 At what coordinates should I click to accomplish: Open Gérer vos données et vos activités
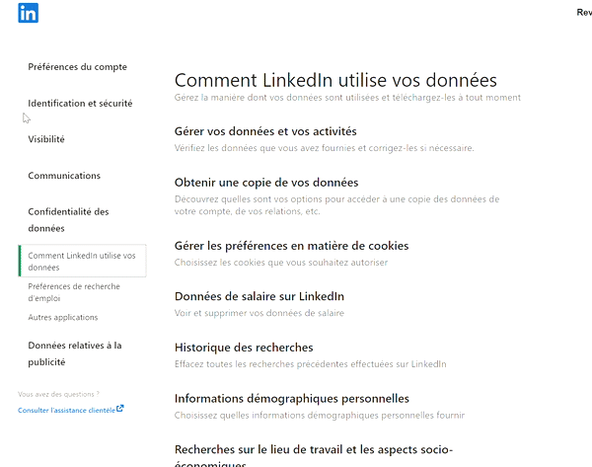(x=265, y=131)
